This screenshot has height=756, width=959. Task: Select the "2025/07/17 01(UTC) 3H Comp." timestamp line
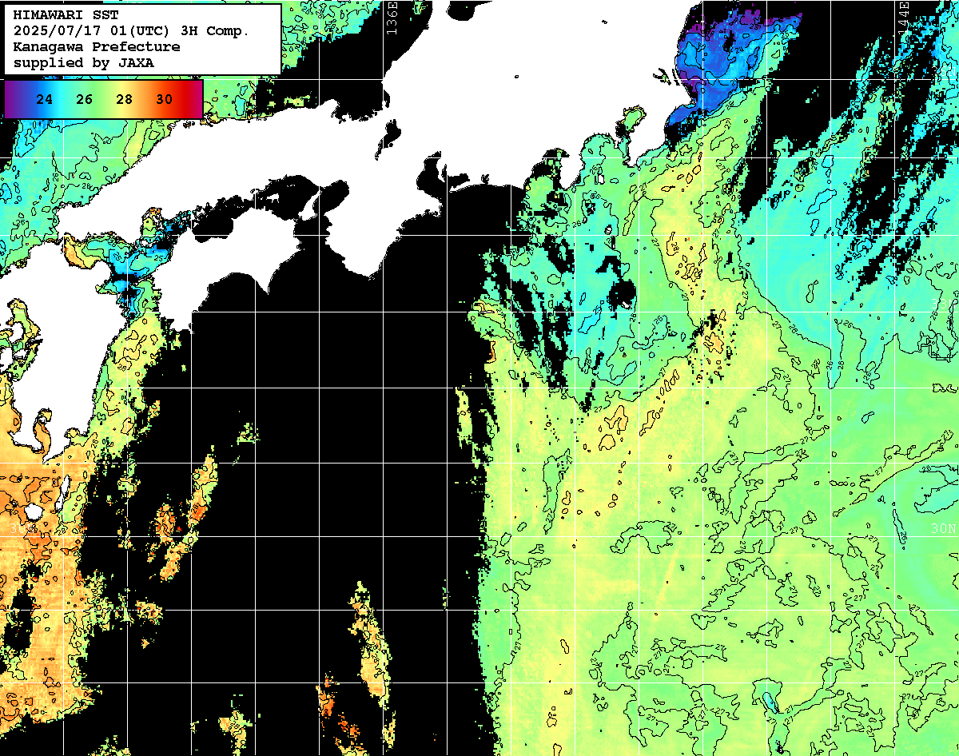pos(131,31)
